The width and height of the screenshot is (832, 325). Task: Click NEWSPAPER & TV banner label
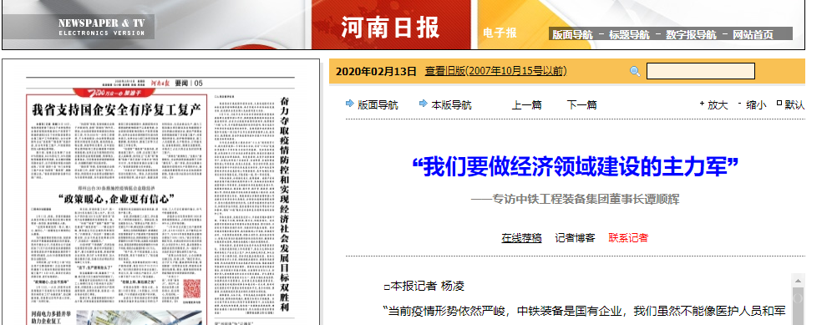pos(101,23)
